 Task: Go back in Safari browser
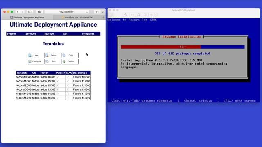(18, 12)
